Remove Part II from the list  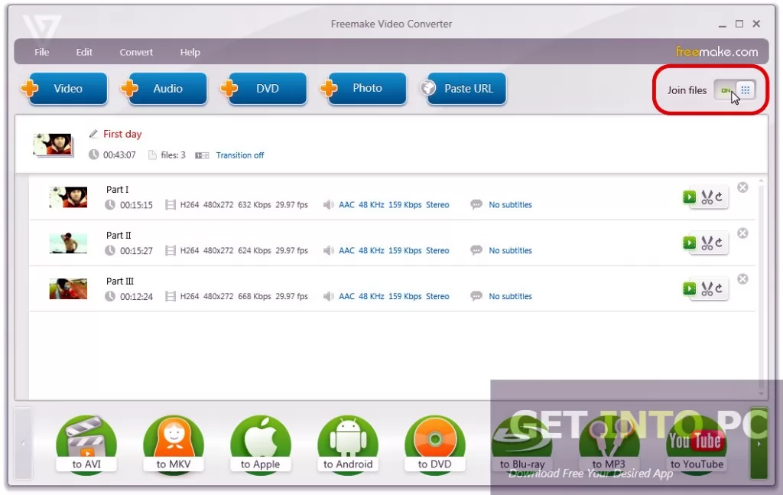pos(743,233)
